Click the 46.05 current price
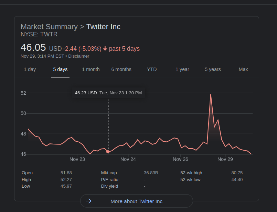Viewport: 277px width, 212px height. tap(33, 47)
